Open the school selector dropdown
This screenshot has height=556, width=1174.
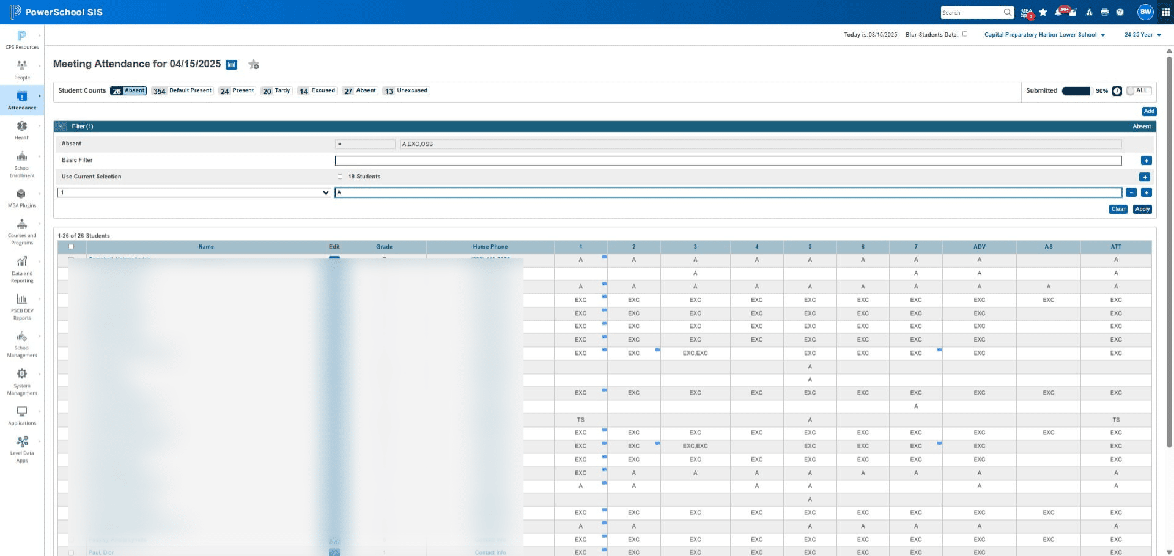1044,35
